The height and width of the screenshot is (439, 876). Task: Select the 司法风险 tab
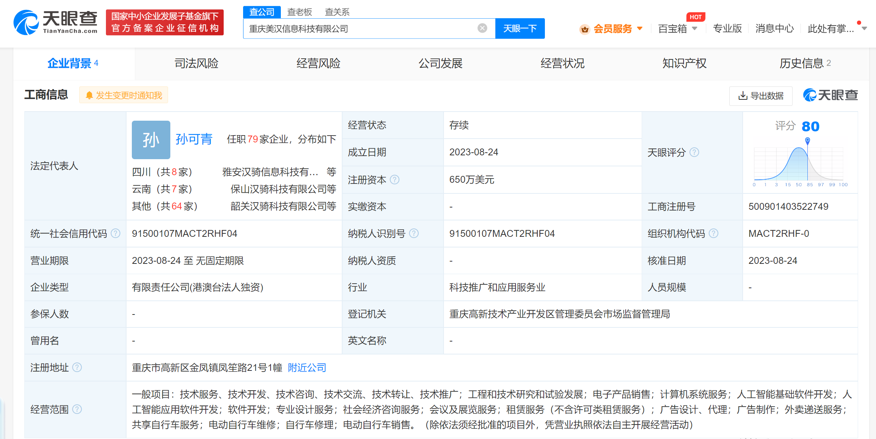196,63
